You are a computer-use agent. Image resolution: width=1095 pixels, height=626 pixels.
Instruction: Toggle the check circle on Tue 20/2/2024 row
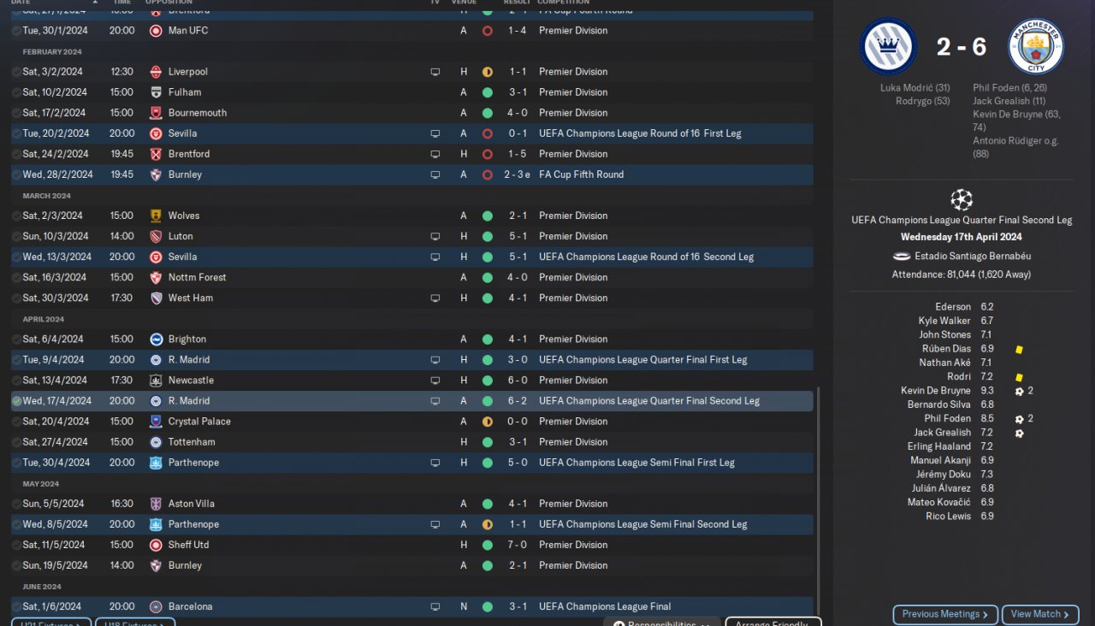tap(17, 133)
